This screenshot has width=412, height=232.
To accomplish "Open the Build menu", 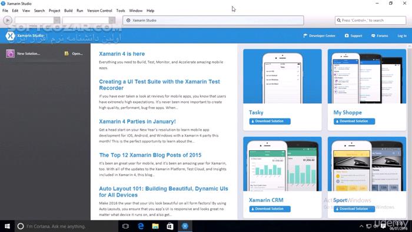I will [68, 11].
